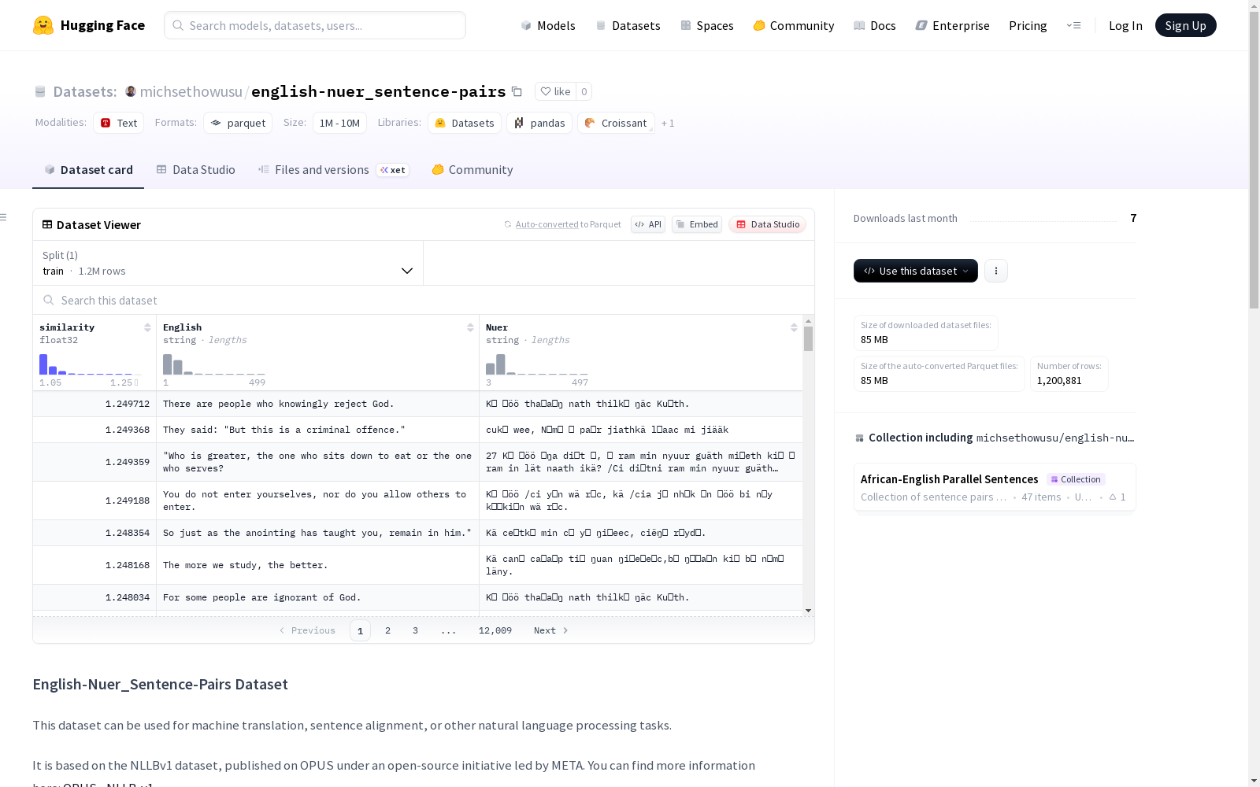Select the Datasets library tag

click(x=465, y=123)
